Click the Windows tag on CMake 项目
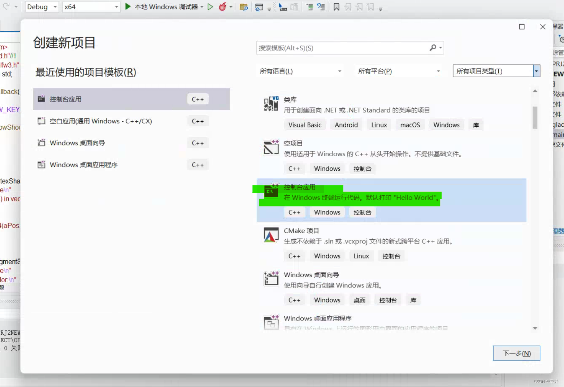The height and width of the screenshot is (387, 564). pyautogui.click(x=327, y=256)
